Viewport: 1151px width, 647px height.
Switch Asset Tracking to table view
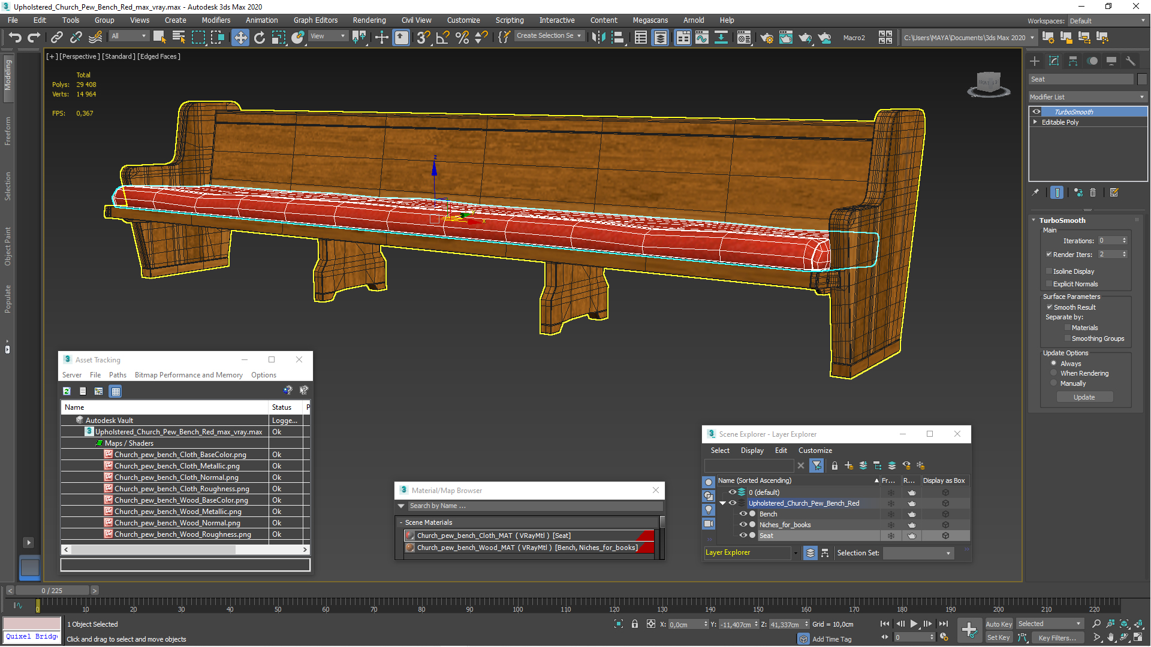pos(116,391)
